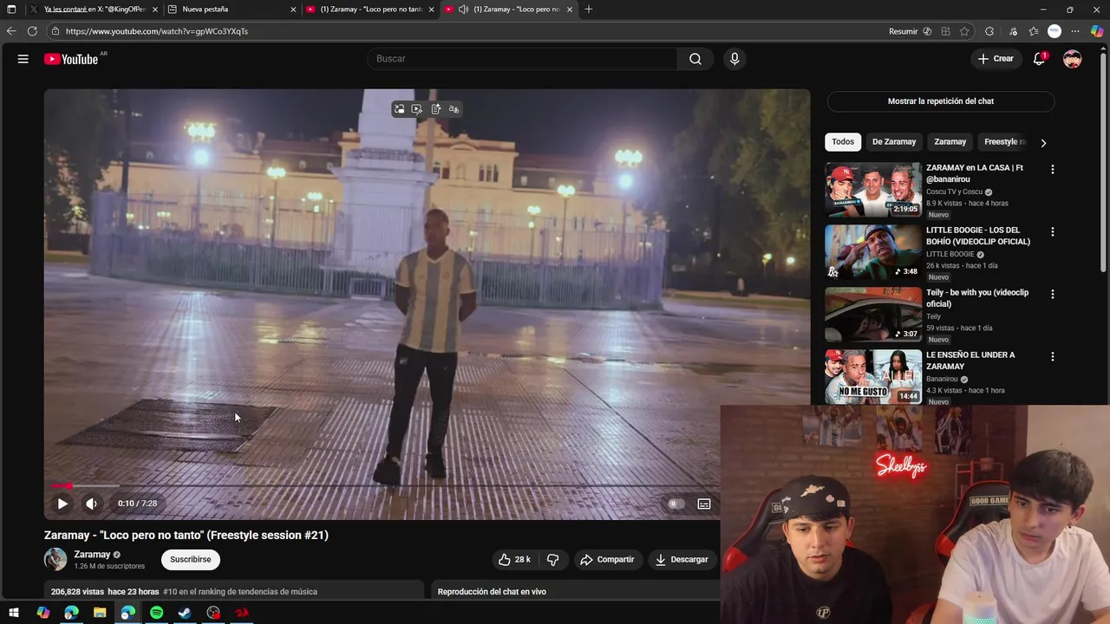Reload the page with refresh icon
Viewport: 1110px width, 624px height.
[x=32, y=31]
